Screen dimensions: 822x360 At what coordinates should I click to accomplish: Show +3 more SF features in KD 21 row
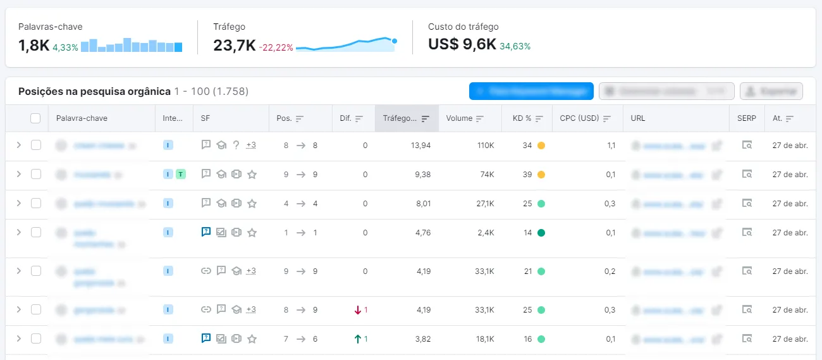tap(251, 271)
